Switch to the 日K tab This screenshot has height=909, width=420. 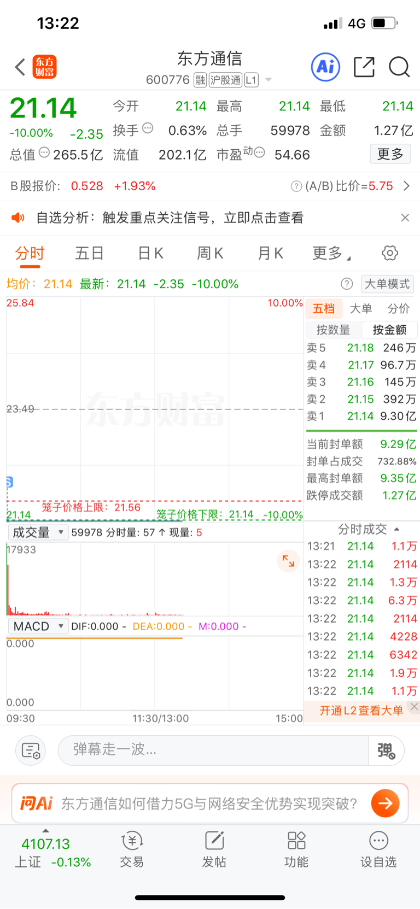coord(150,253)
